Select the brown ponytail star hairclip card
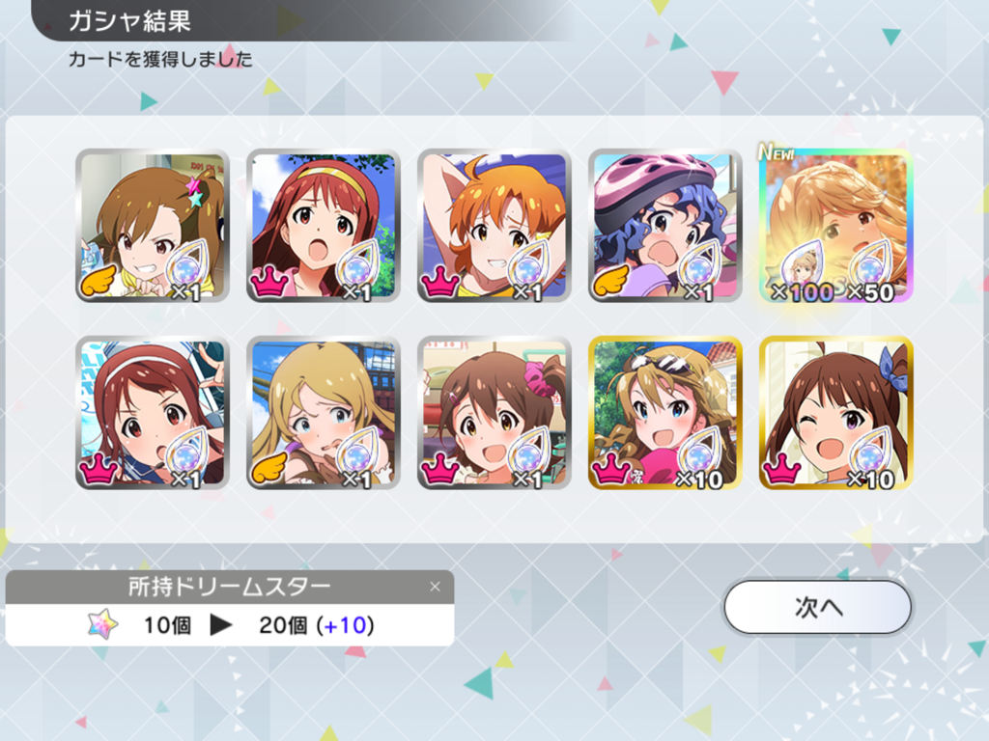The image size is (989, 741). point(152,225)
